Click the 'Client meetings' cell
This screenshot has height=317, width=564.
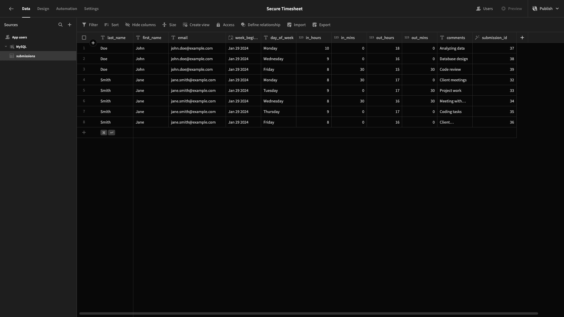coord(455,80)
